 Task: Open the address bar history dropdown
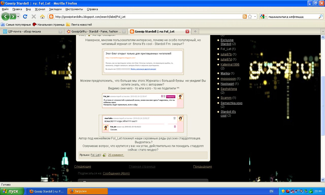click(x=255, y=17)
